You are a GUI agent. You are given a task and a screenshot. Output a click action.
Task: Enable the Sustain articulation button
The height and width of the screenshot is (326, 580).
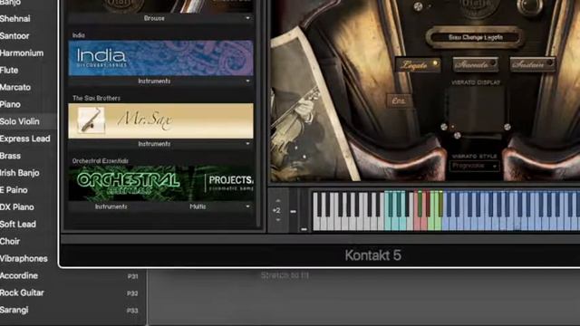pyautogui.click(x=533, y=65)
